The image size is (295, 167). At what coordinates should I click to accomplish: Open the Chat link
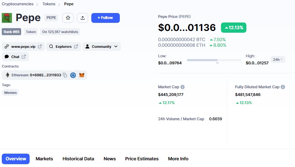[x=15, y=57]
